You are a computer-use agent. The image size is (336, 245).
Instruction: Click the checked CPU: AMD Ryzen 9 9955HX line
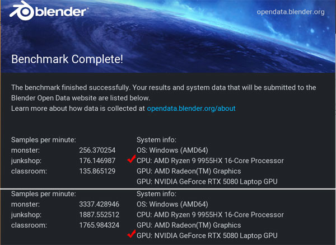210,161
